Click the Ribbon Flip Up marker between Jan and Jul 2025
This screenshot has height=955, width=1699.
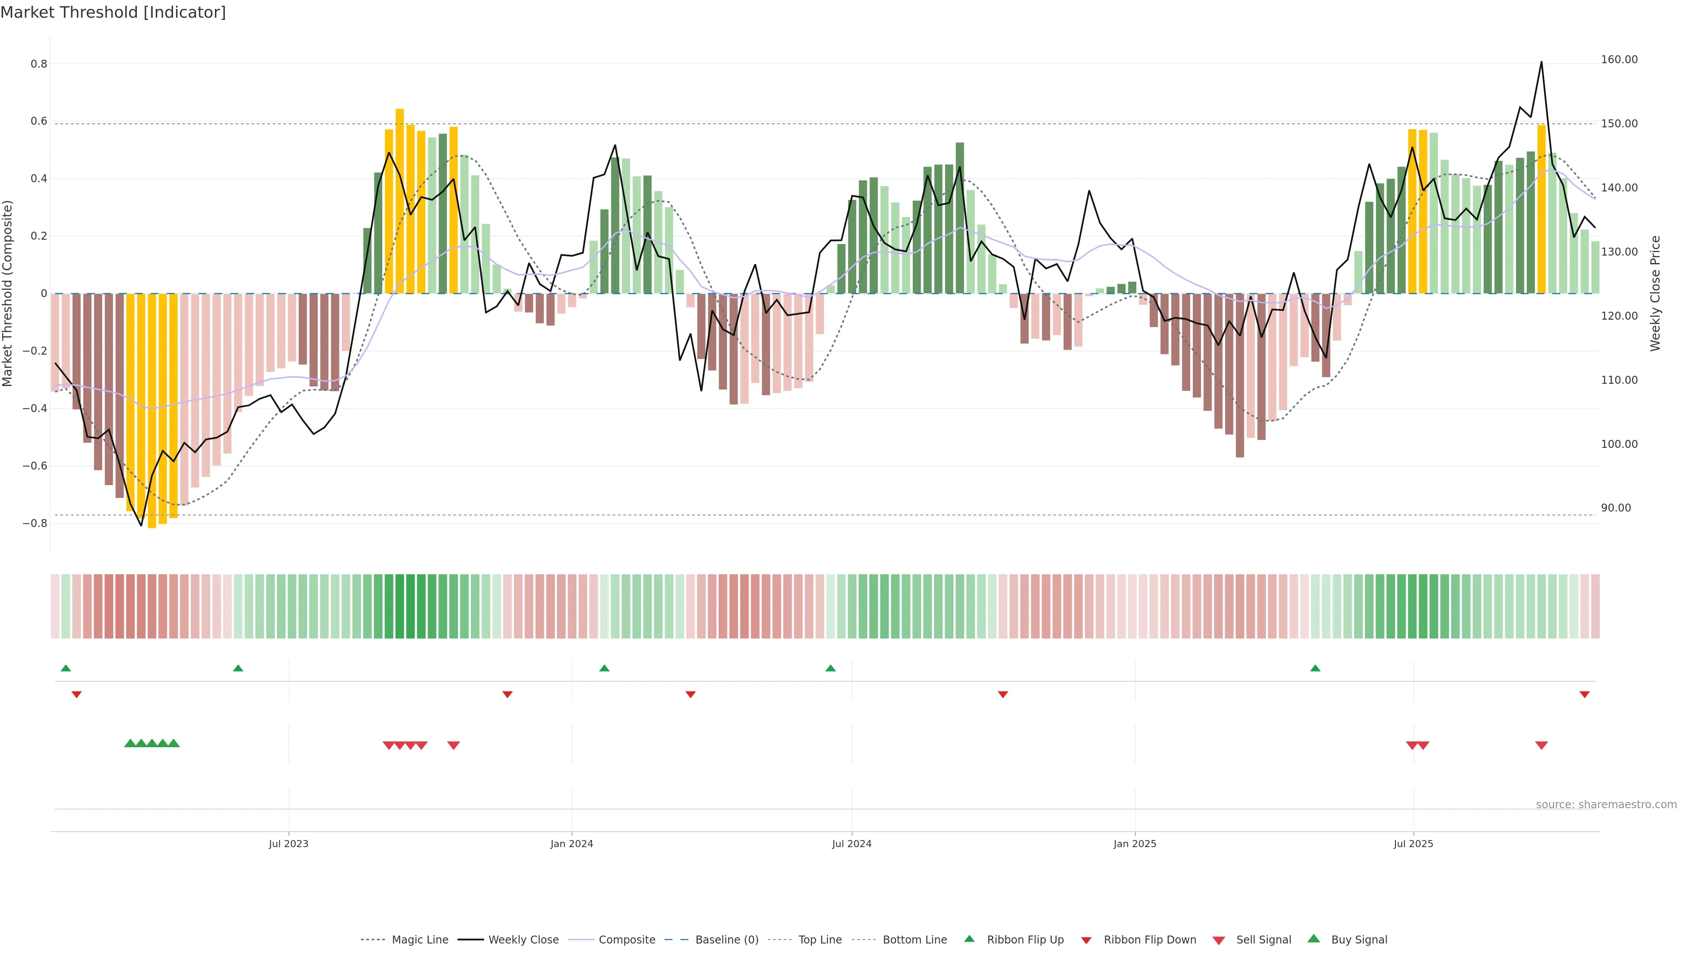1315,668
